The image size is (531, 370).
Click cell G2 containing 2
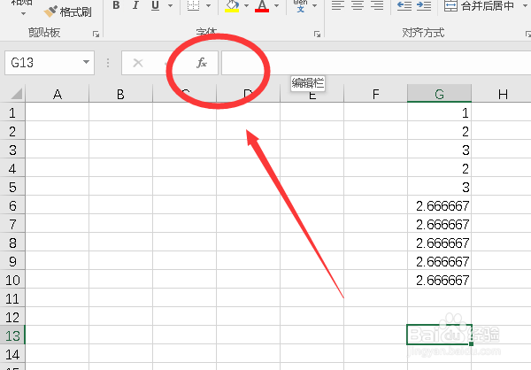(x=439, y=131)
